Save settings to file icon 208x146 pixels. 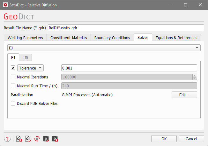19,139
